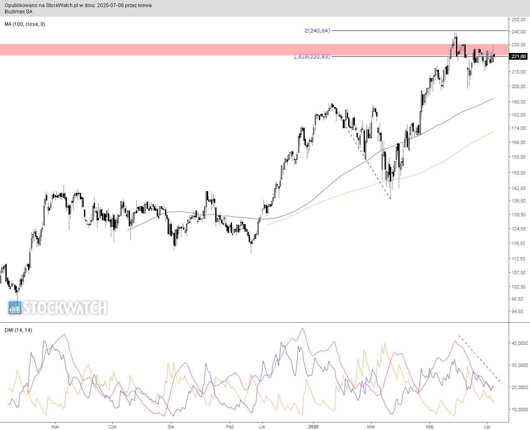Click the Budimex SA title text
Viewport: 530px width, 430px height.
click(x=18, y=11)
